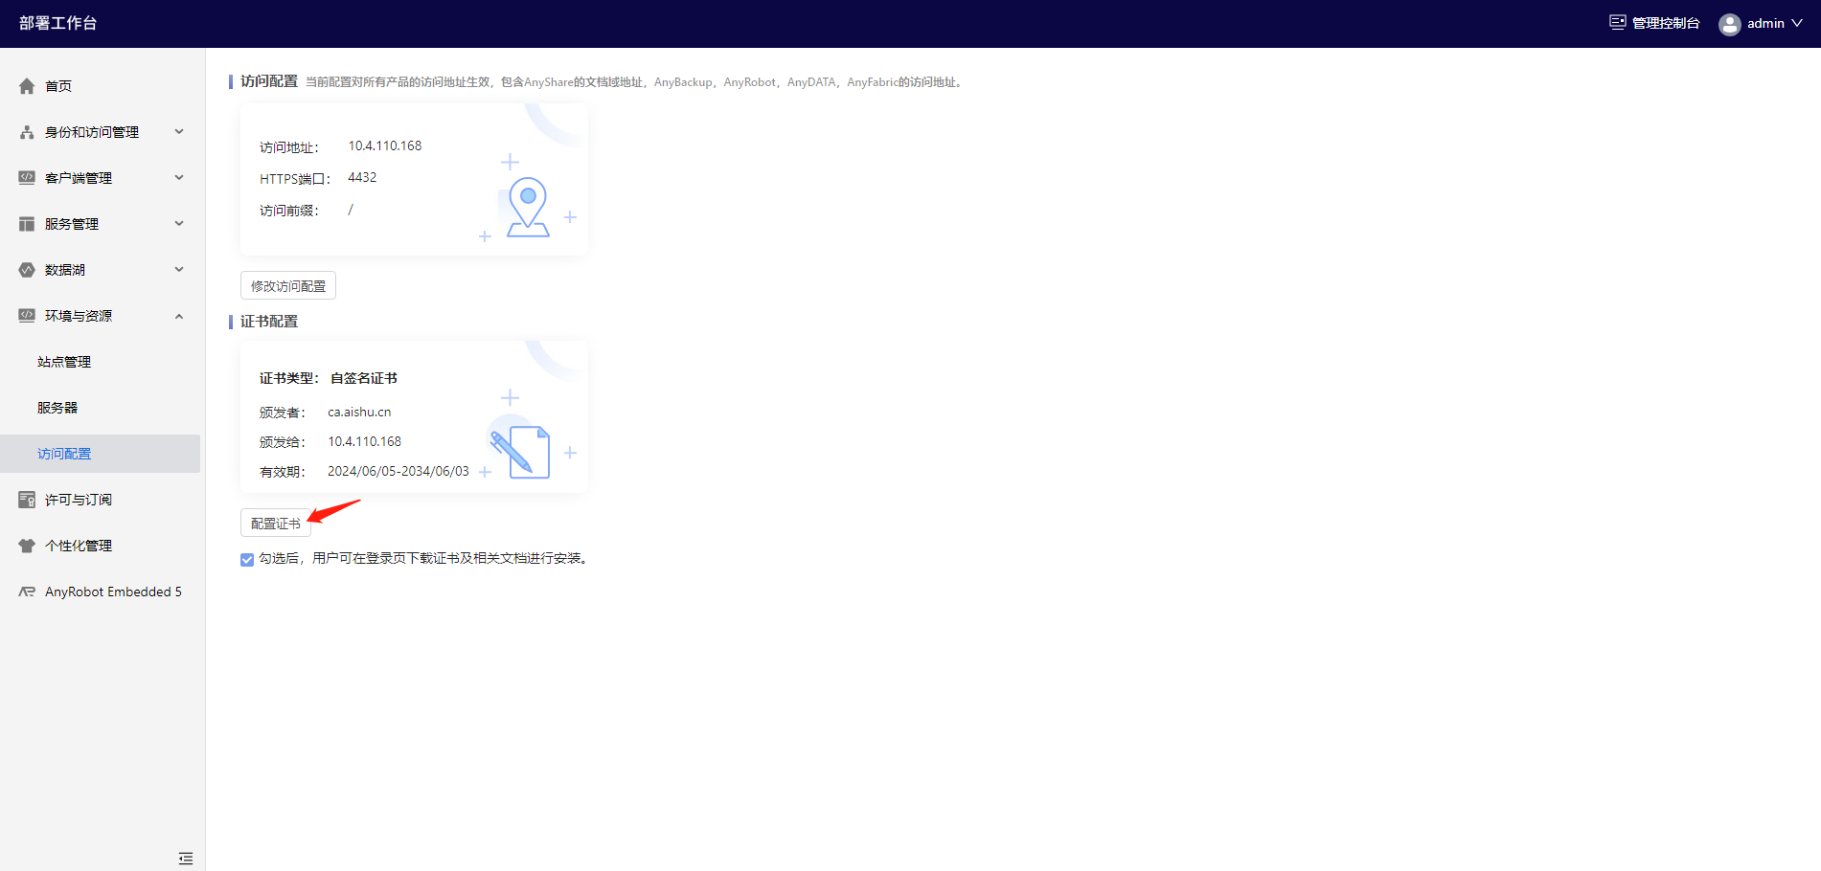Viewport: 1821px width, 871px height.
Task: Click the 客户端管理 menu label
Action: [x=79, y=178]
